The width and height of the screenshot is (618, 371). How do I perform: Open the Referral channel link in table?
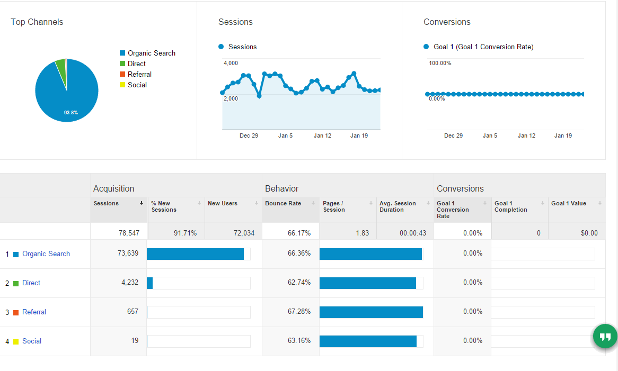pyautogui.click(x=34, y=312)
